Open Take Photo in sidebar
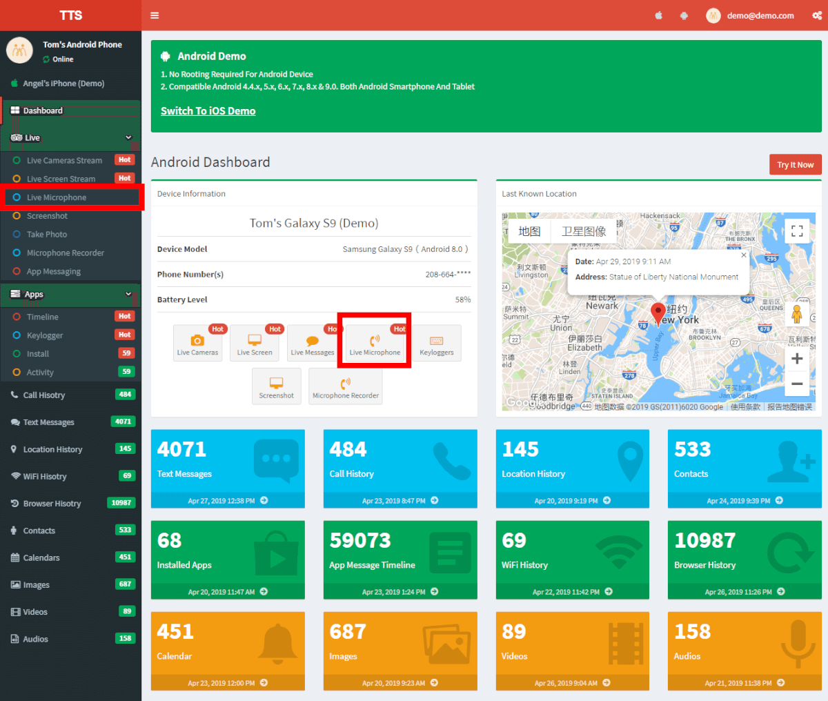Viewport: 828px width, 701px height. click(71, 235)
